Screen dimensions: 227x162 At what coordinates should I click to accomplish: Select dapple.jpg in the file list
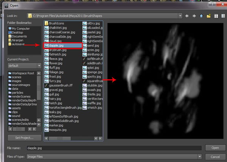point(63,46)
